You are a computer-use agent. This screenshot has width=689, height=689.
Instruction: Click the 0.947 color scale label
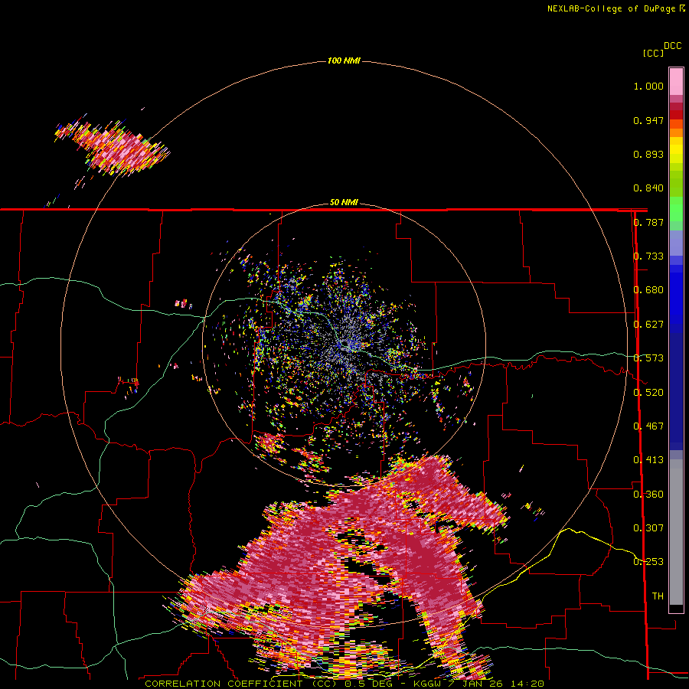click(648, 120)
